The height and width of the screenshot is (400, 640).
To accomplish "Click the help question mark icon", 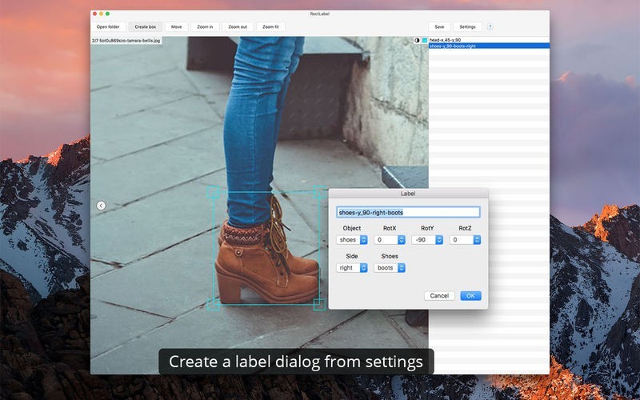I will [x=490, y=26].
